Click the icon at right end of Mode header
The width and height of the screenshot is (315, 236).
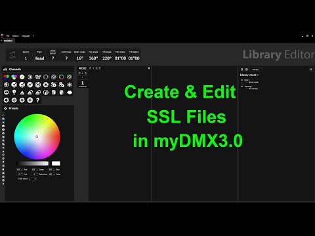tap(149, 68)
